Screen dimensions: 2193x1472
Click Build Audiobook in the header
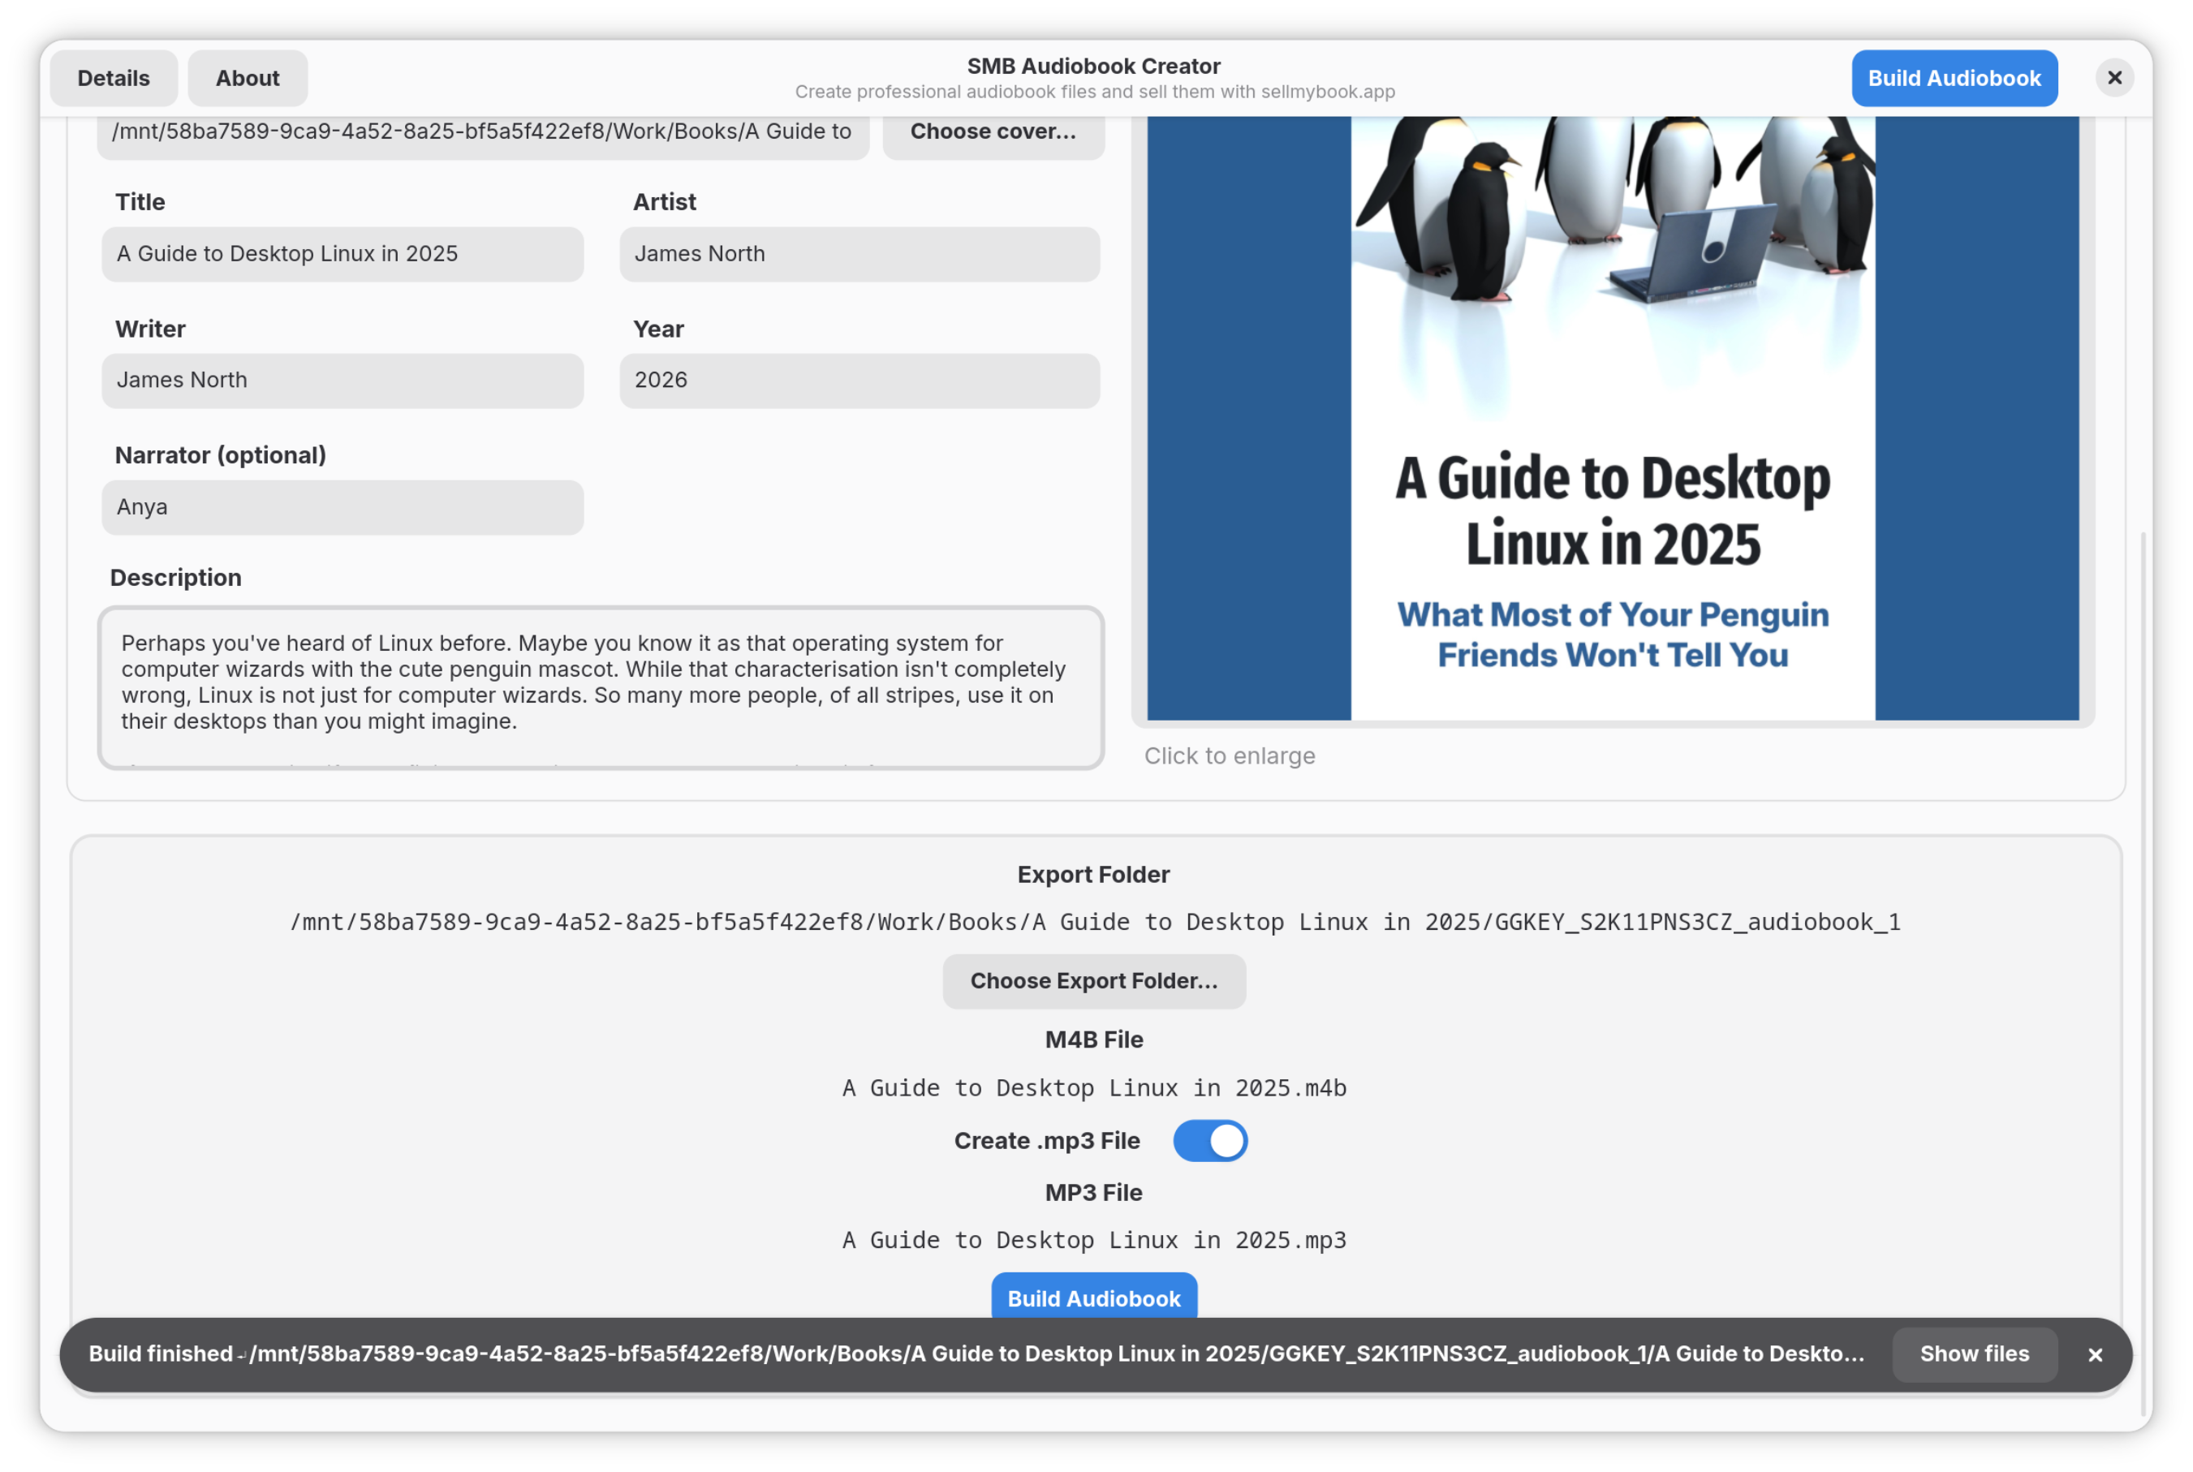(1954, 78)
